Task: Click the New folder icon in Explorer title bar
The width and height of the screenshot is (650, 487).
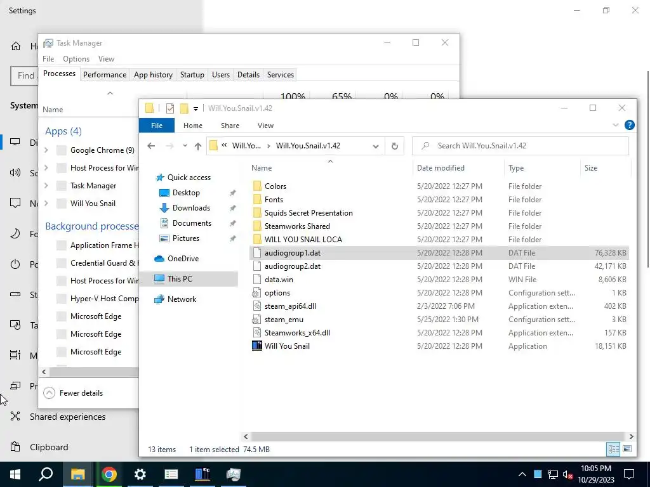Action: pyautogui.click(x=184, y=108)
